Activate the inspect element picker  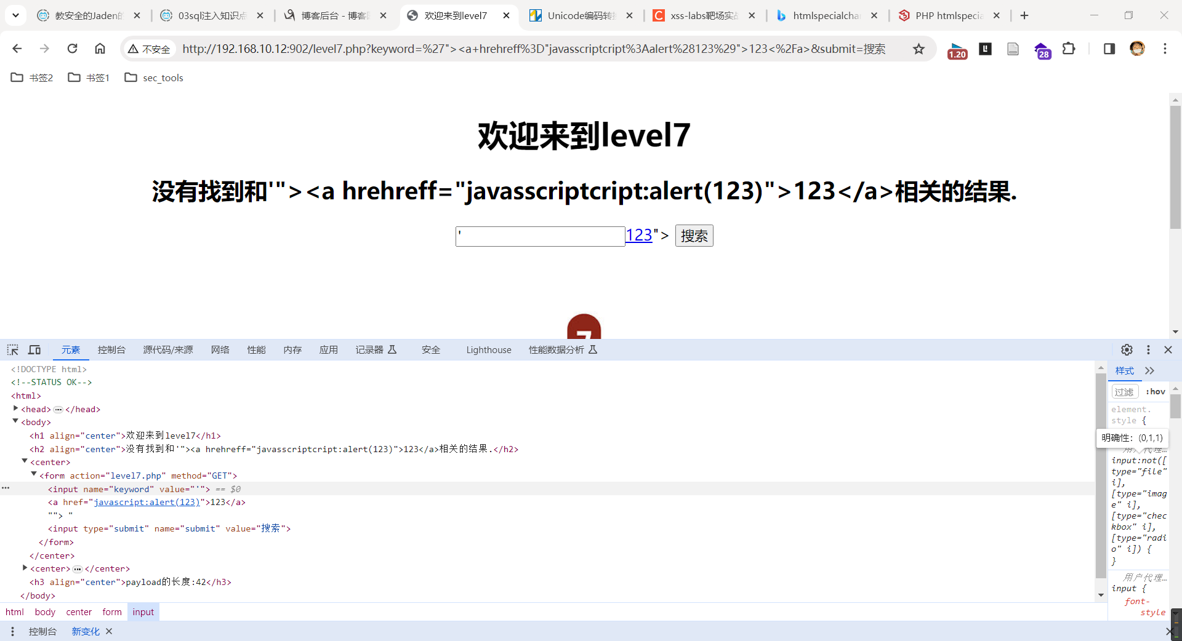point(13,350)
